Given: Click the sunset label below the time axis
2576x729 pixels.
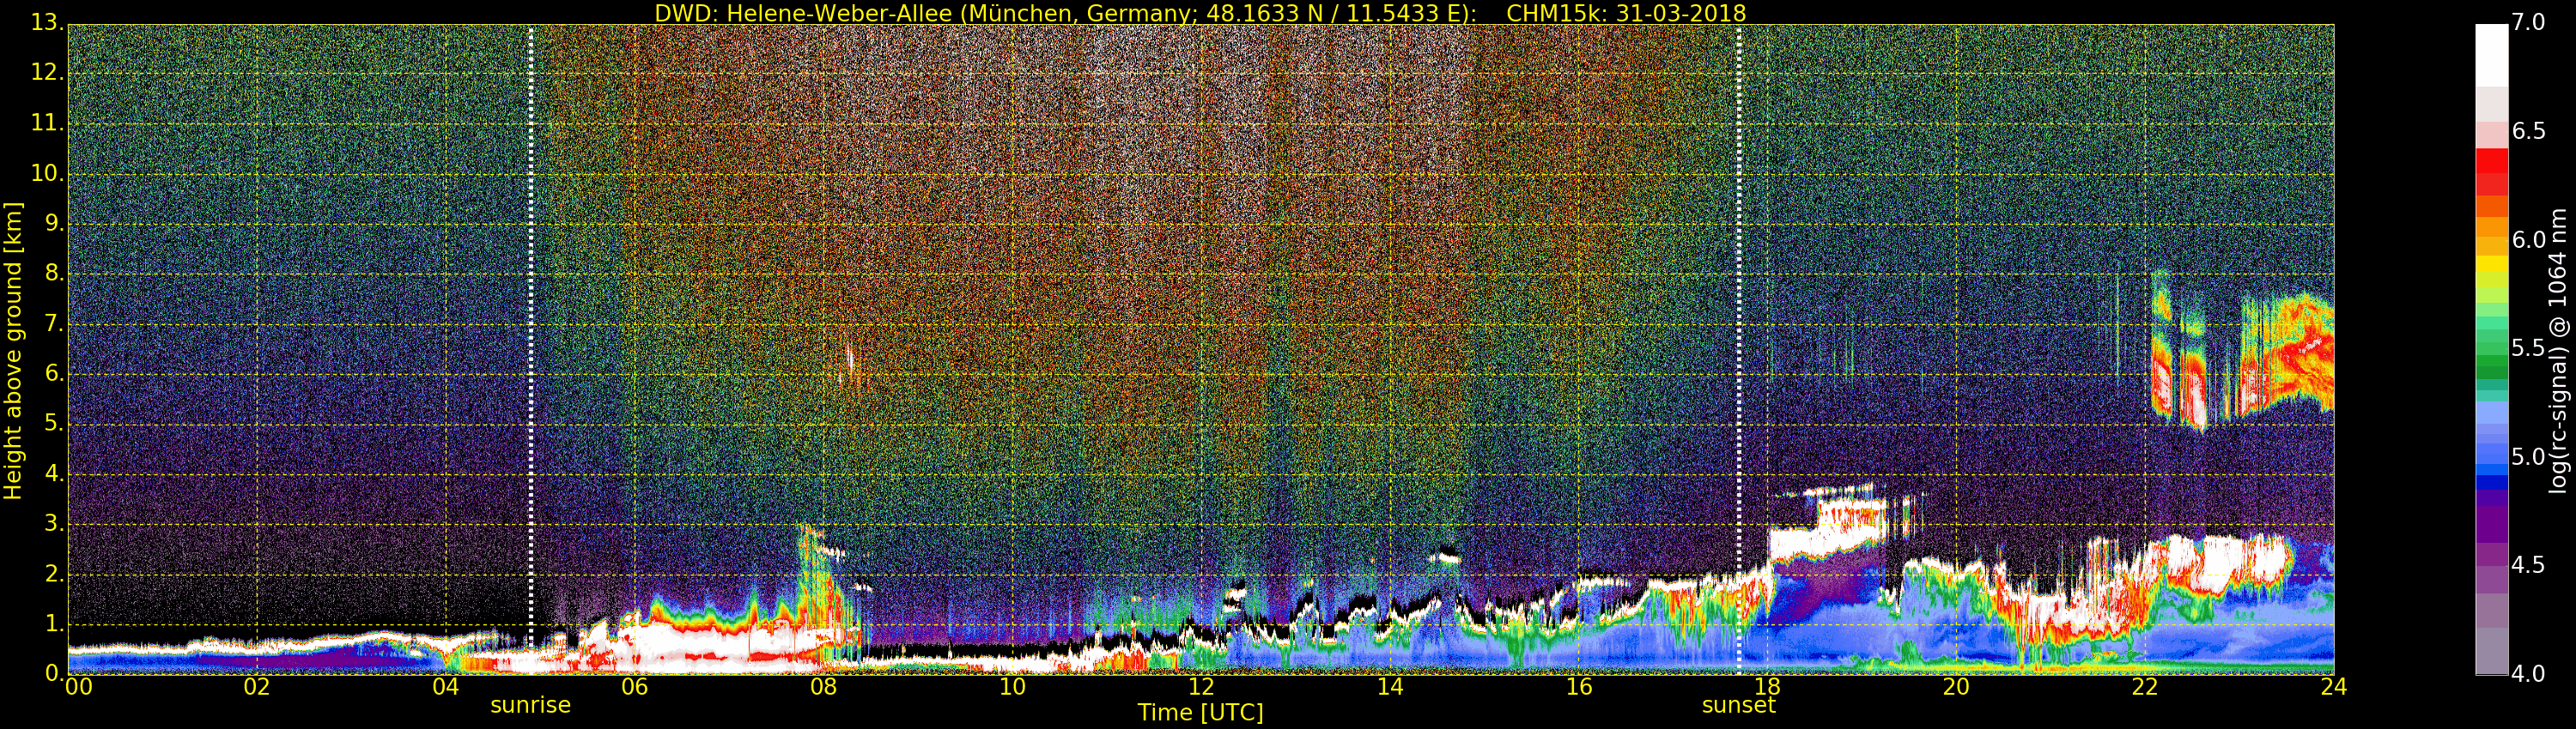Looking at the screenshot, I should point(1738,705).
